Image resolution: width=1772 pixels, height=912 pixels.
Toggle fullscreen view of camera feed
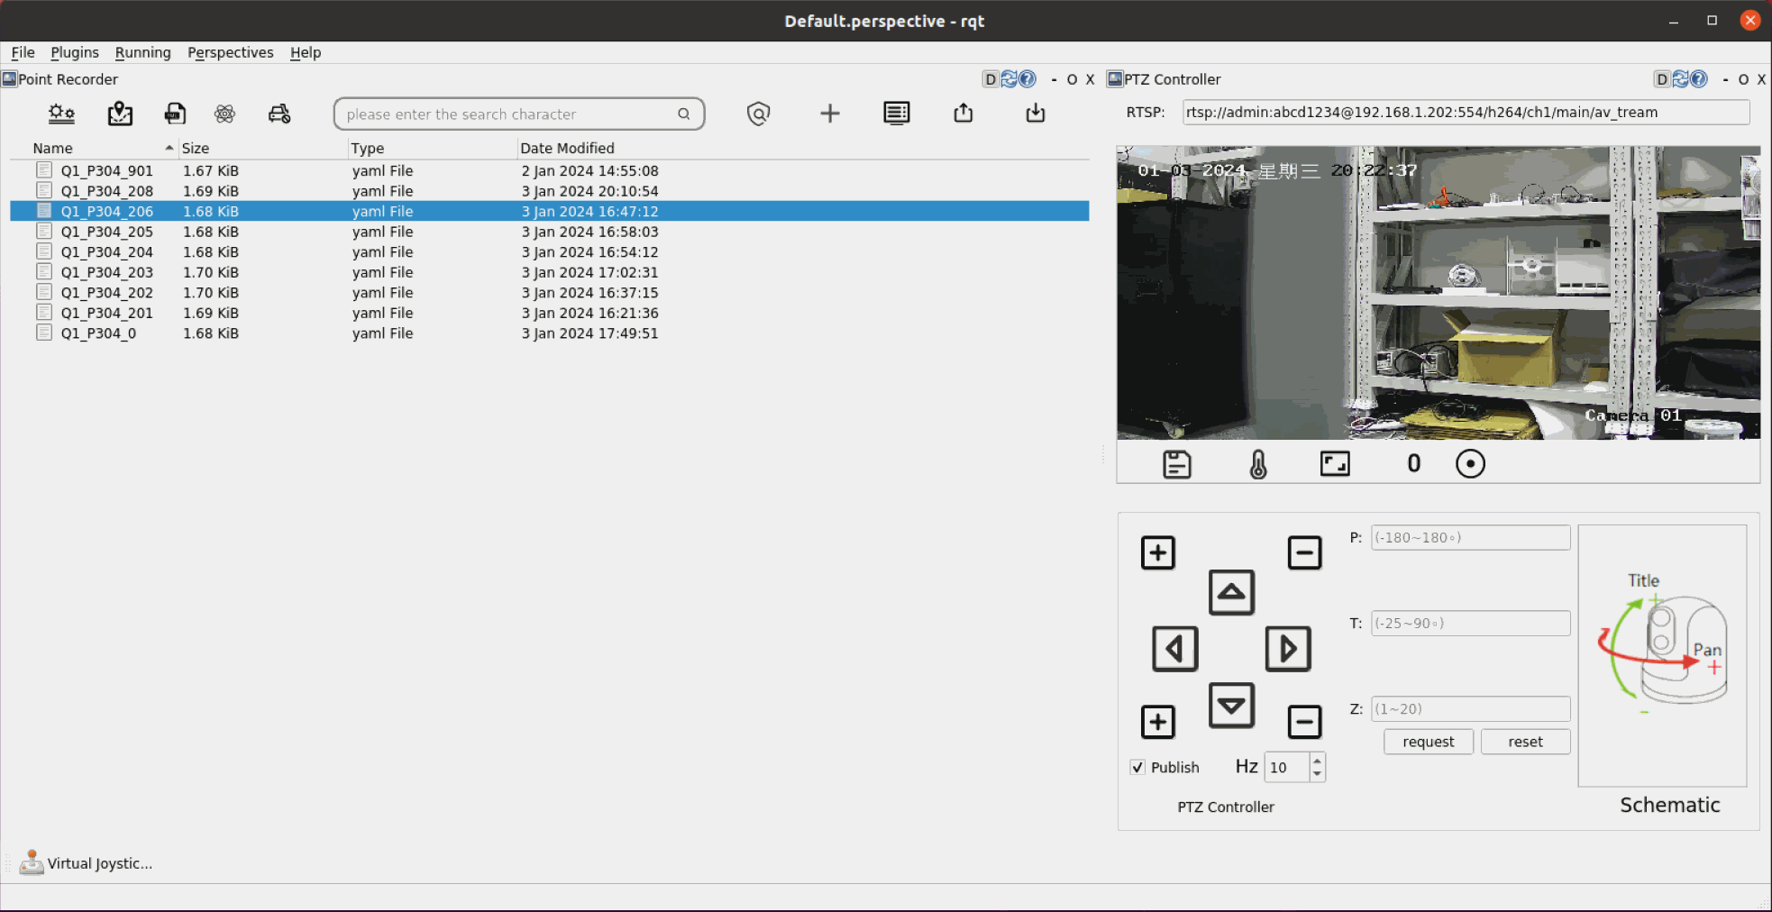pos(1335,464)
